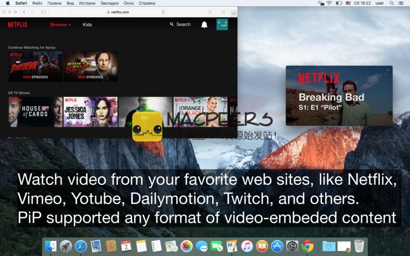This screenshot has width=410, height=256.
Task: Click the Netflix logo in Safari
Action: (17, 25)
